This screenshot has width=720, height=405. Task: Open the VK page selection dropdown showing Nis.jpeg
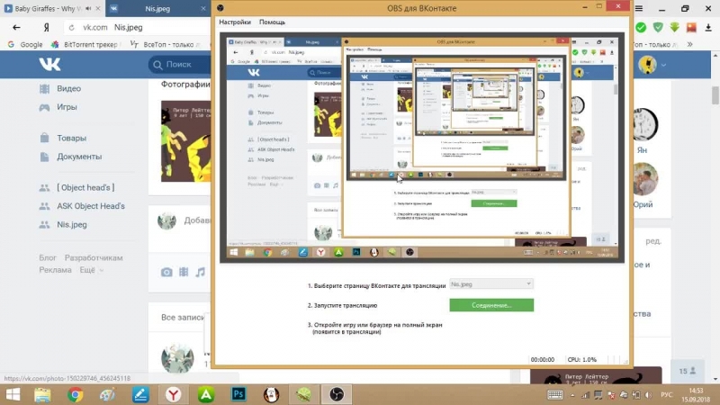(x=491, y=284)
